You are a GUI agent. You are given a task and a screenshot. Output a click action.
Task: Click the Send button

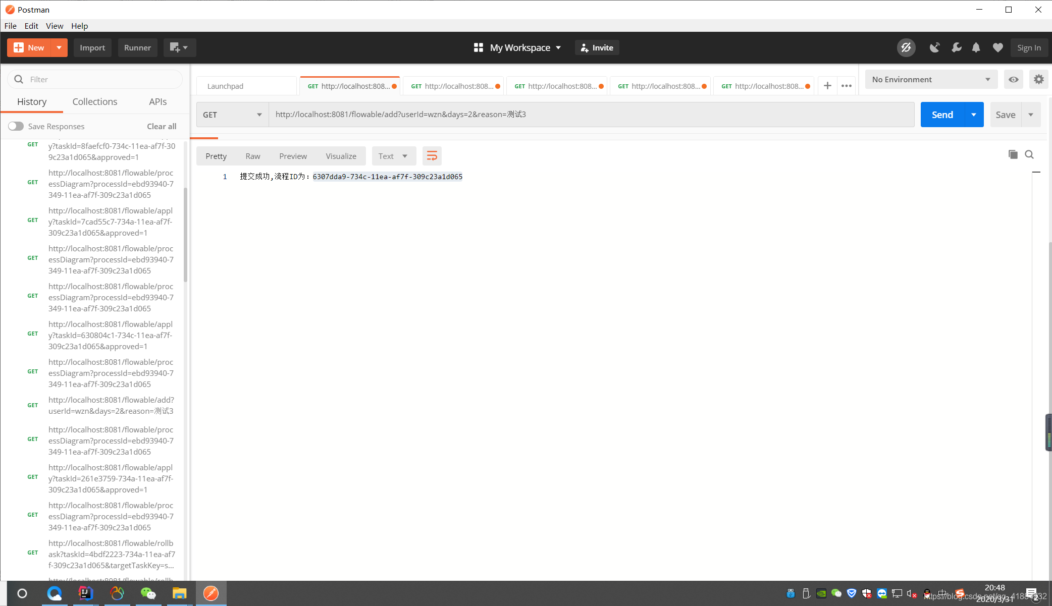[941, 115]
